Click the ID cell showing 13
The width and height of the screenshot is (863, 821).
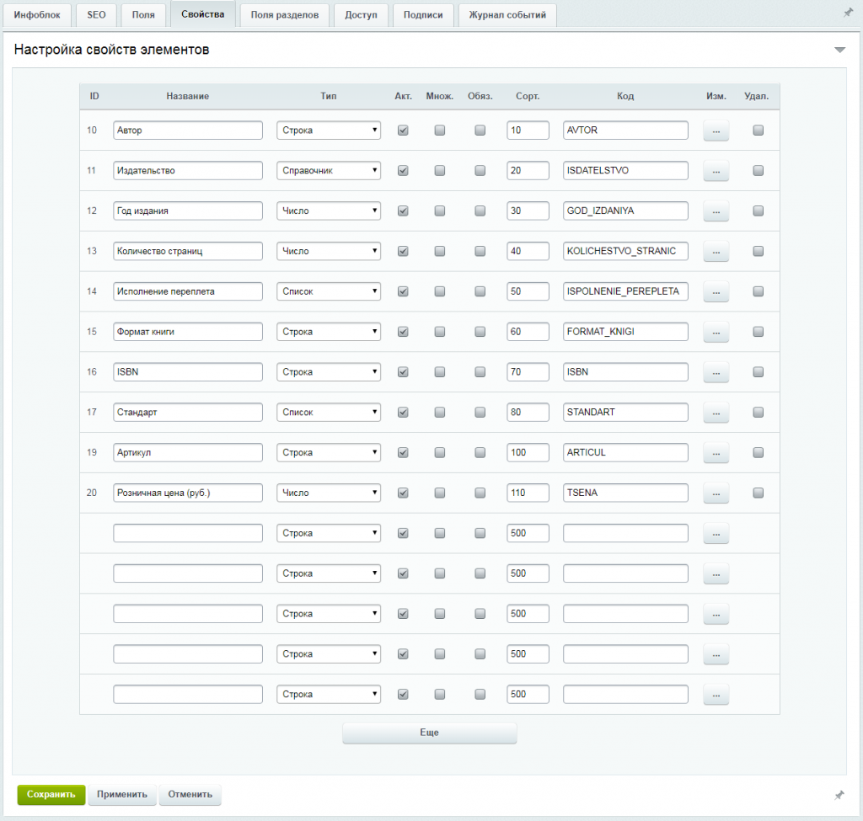pos(91,251)
